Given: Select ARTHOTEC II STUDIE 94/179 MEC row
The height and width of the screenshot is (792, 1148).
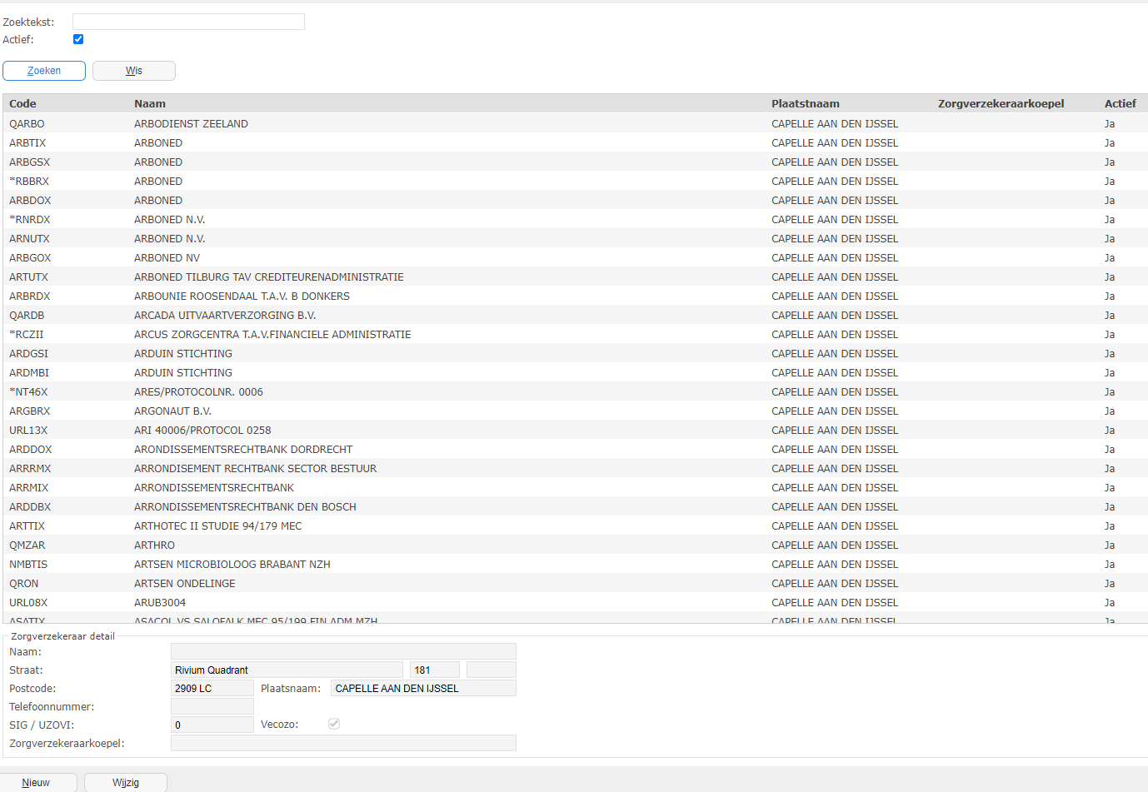Looking at the screenshot, I should pyautogui.click(x=575, y=526).
